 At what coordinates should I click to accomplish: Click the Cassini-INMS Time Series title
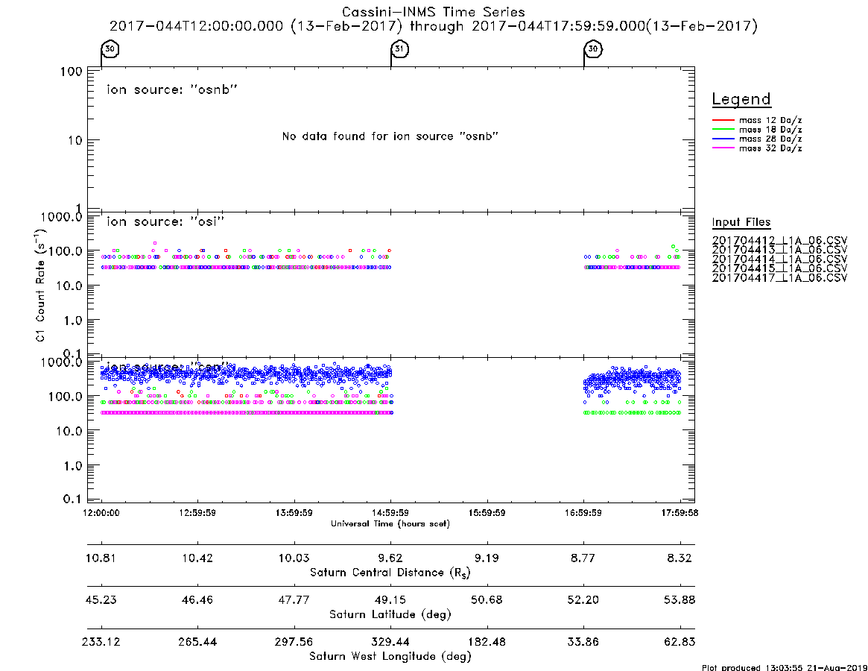(x=434, y=12)
